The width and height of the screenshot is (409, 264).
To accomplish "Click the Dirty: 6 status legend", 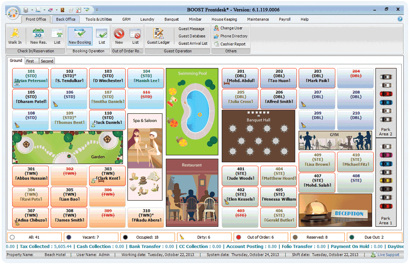I will [x=204, y=237].
